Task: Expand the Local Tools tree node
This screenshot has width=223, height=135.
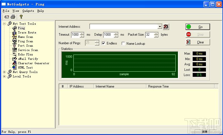Action: coord(4,76)
